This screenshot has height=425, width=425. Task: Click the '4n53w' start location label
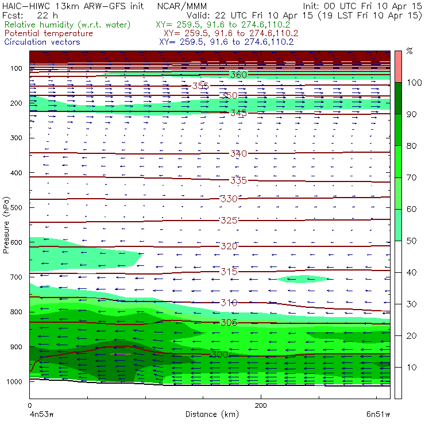coord(41,415)
